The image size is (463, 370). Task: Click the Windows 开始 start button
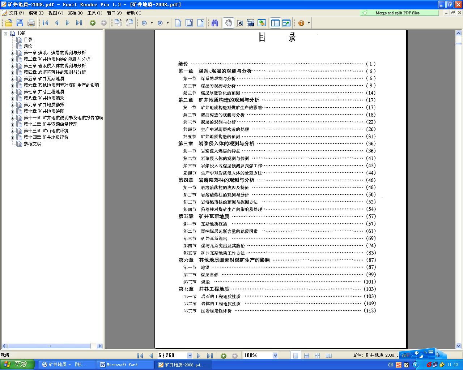point(17,365)
